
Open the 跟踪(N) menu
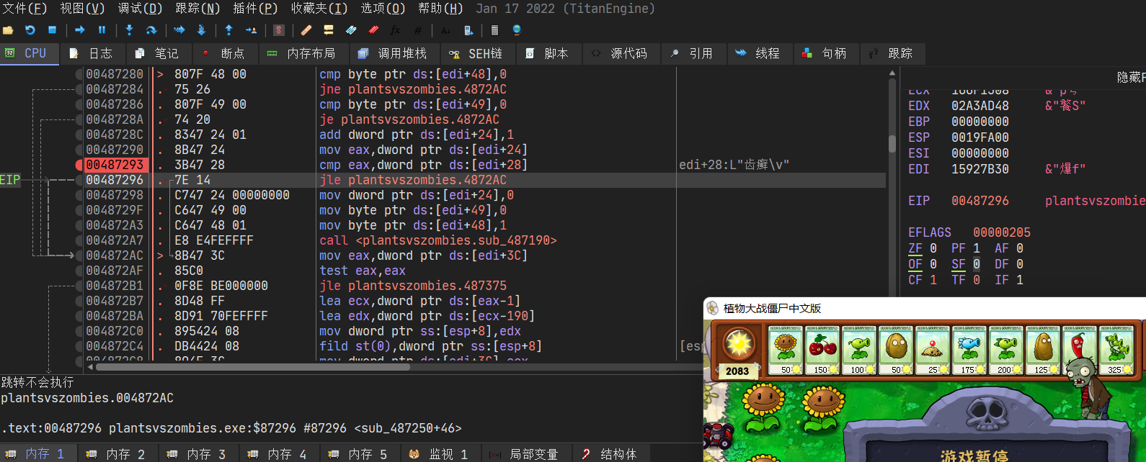coord(197,9)
